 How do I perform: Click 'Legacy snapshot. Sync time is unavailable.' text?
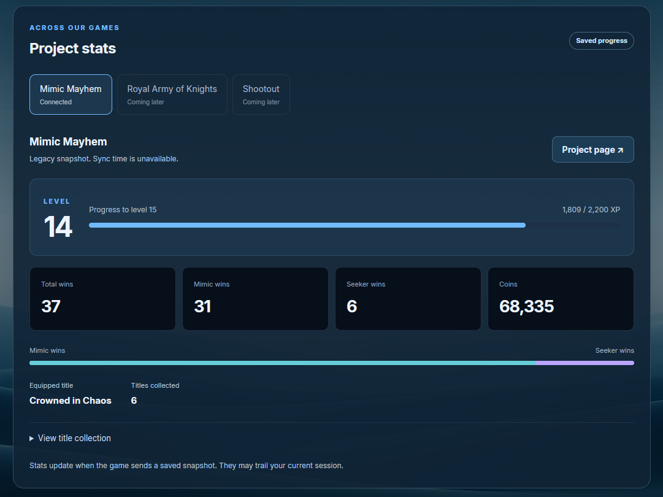(104, 159)
